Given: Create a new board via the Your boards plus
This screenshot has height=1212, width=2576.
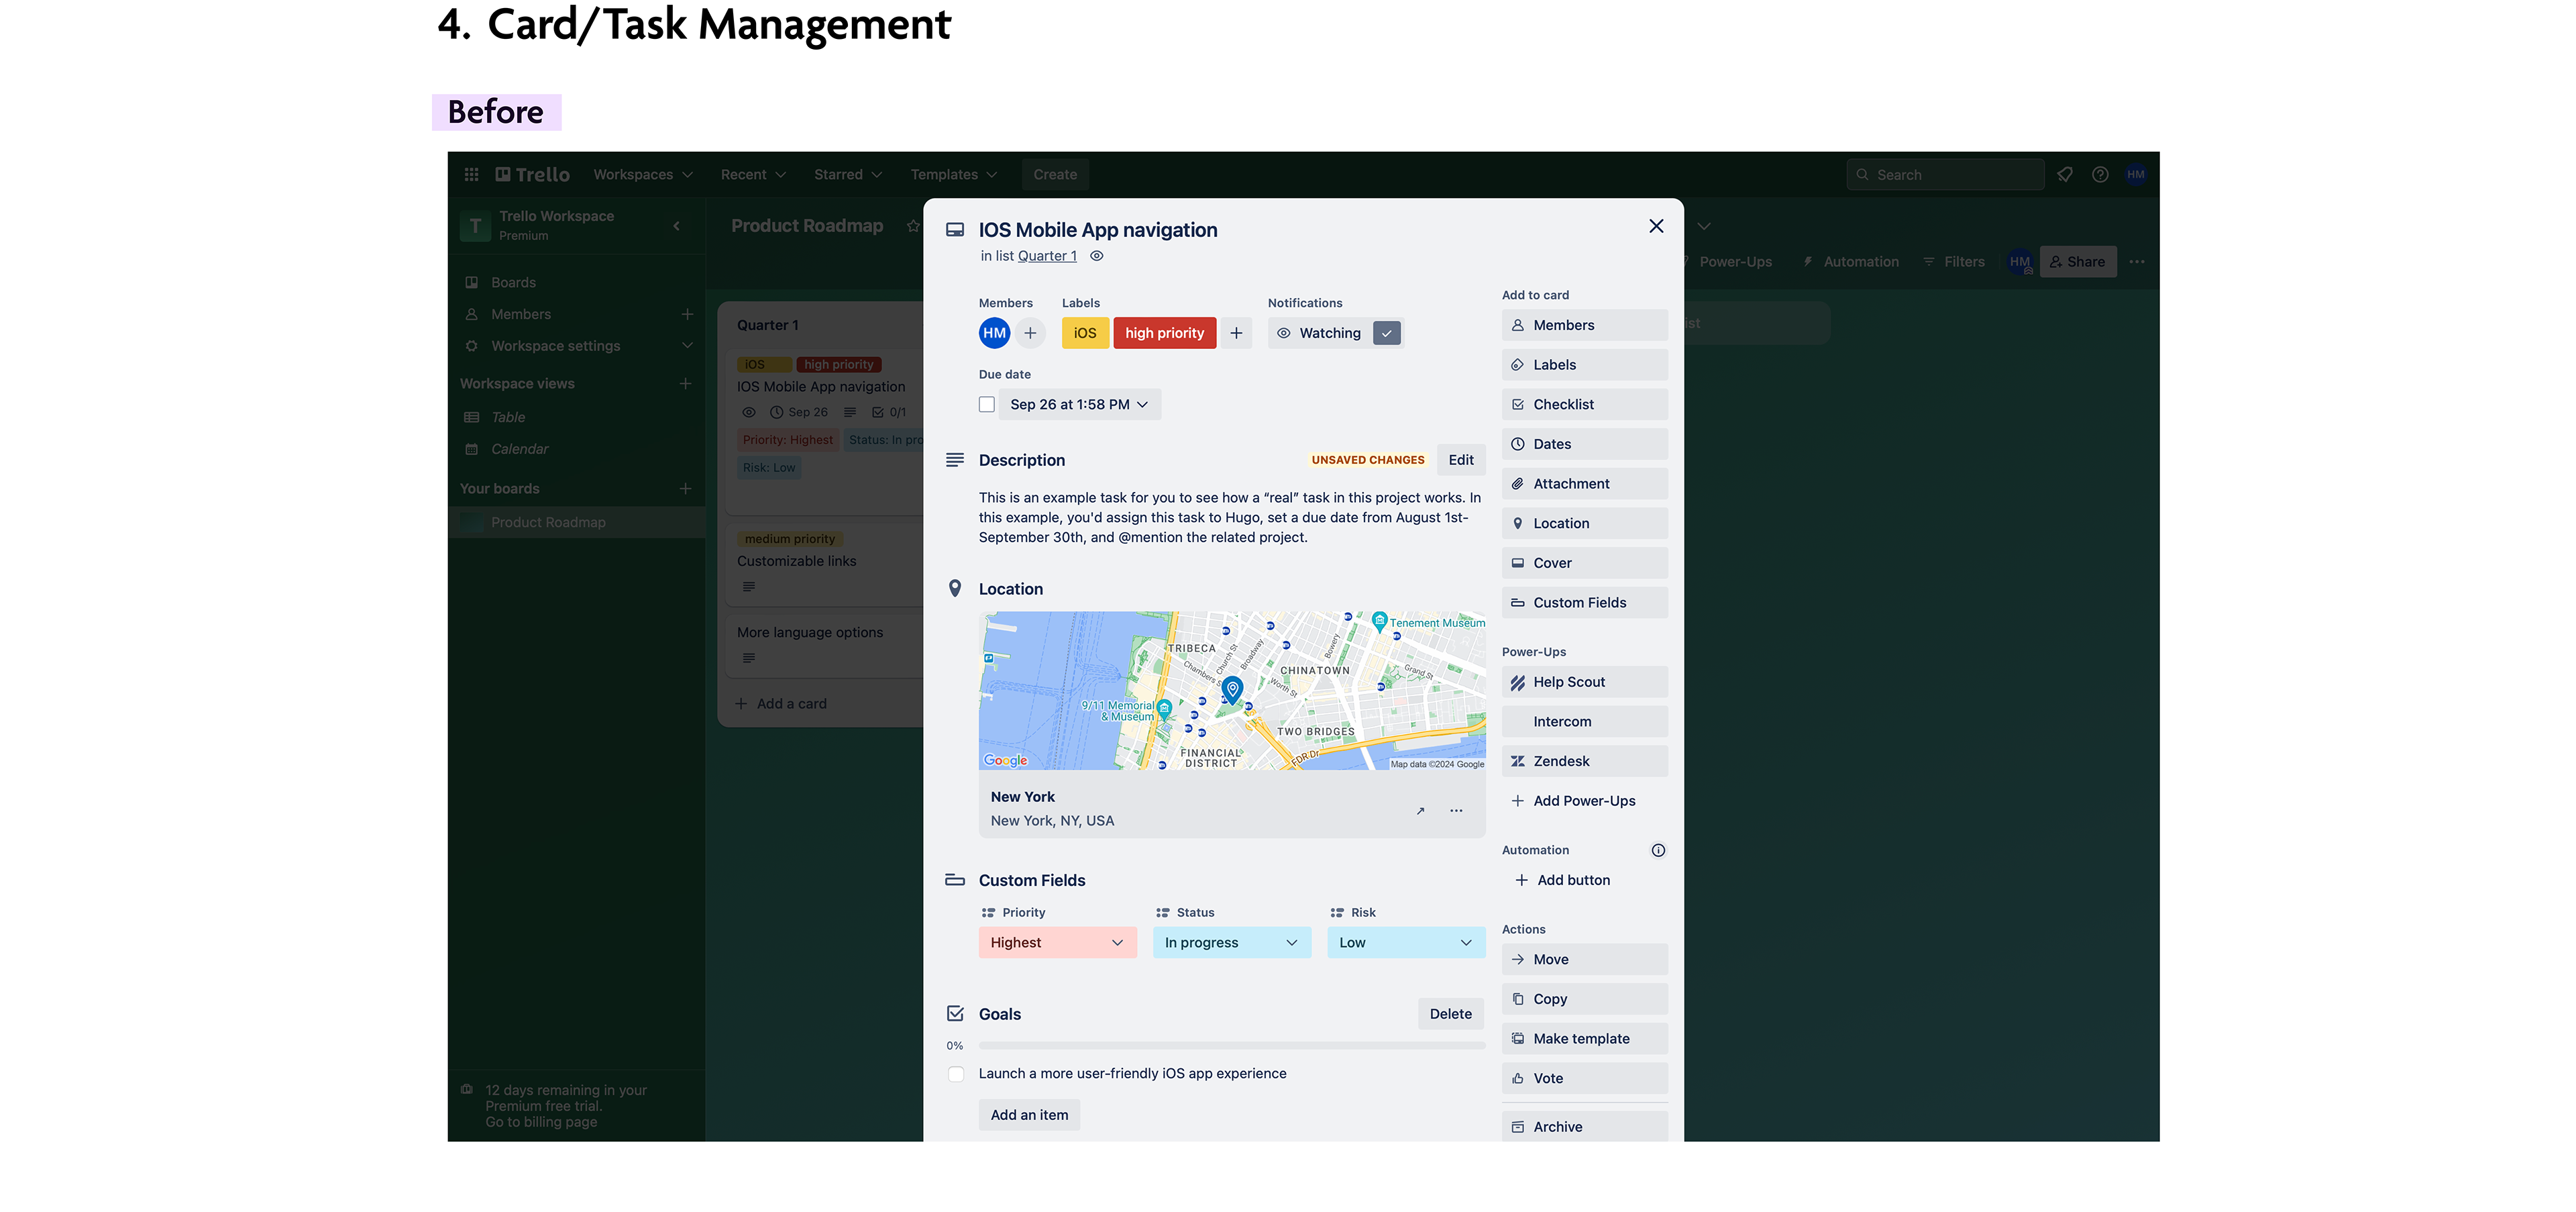Looking at the screenshot, I should click(x=685, y=489).
